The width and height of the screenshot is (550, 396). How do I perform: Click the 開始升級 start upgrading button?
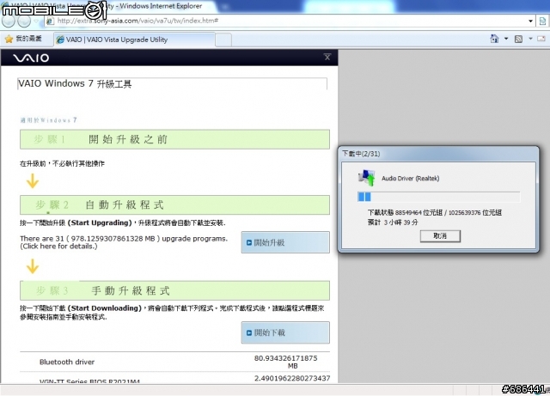[x=285, y=242]
